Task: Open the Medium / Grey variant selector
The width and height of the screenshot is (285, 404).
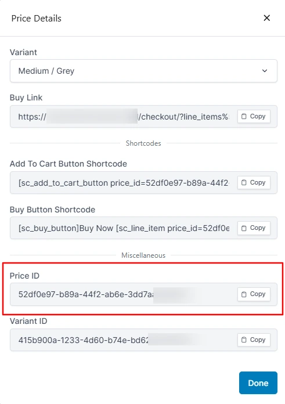Action: click(x=143, y=71)
